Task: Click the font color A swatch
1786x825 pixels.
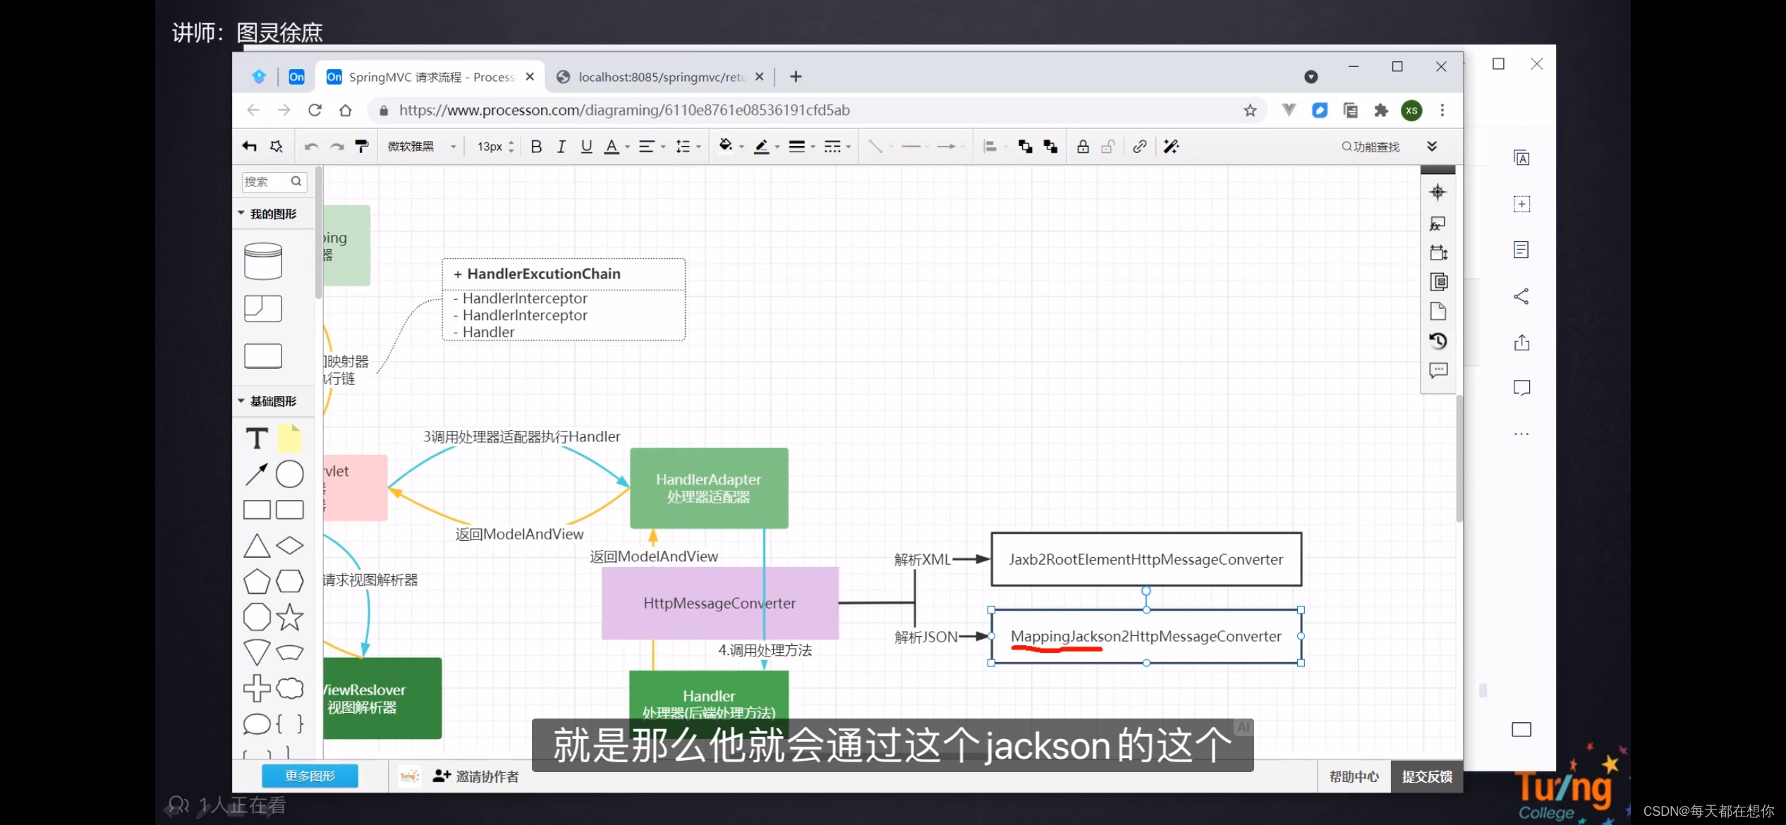Action: (612, 147)
